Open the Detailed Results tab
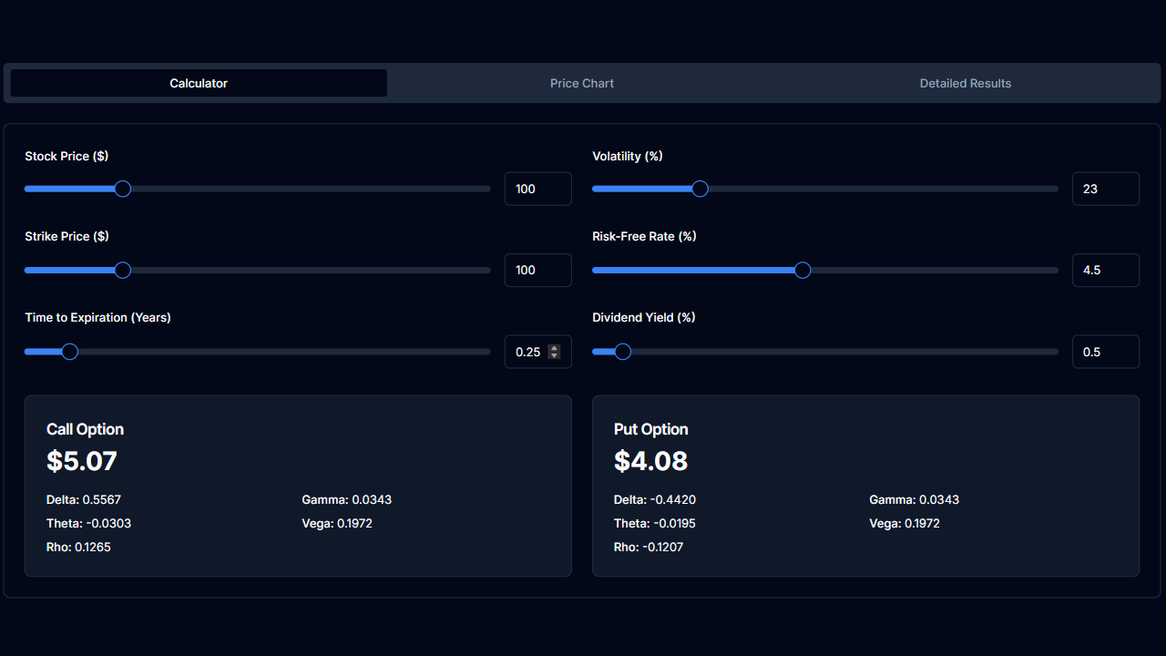The height and width of the screenshot is (656, 1166). click(966, 83)
